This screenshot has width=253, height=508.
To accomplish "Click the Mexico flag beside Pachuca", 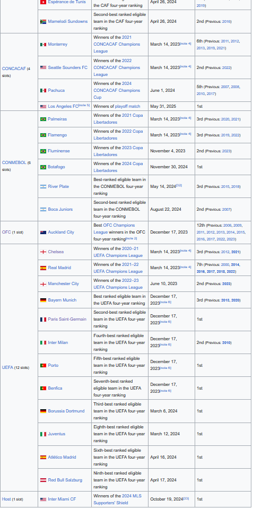I will coord(43,90).
